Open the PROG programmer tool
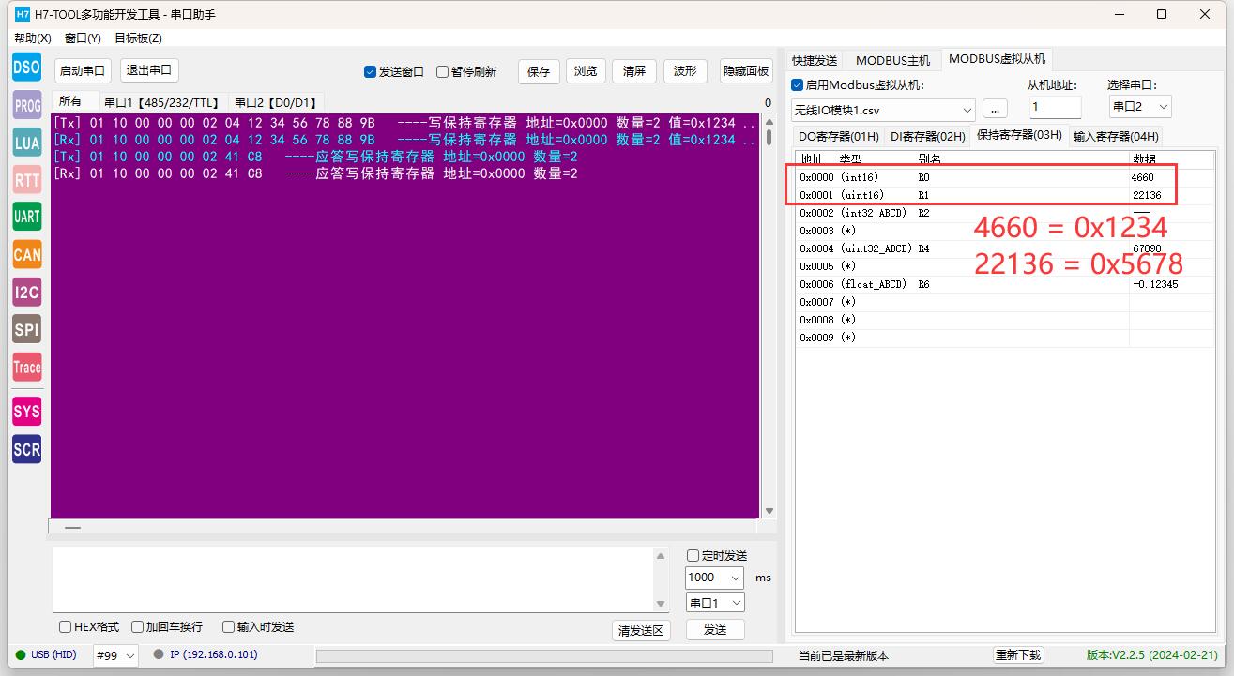Image resolution: width=1234 pixels, height=676 pixels. tap(26, 105)
